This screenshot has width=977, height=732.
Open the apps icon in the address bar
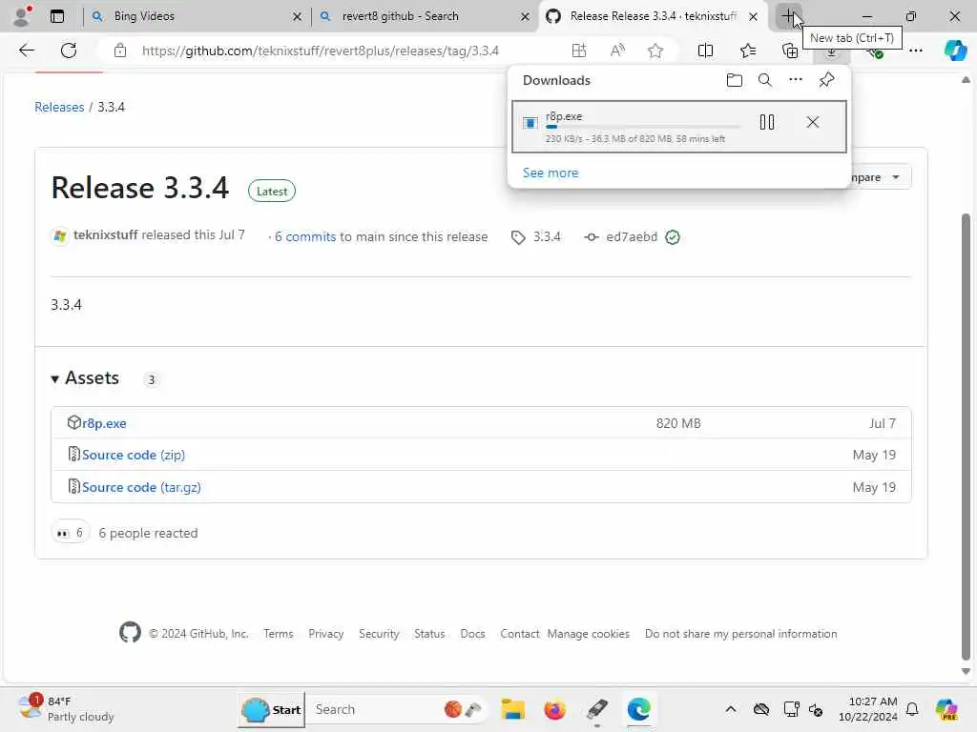(x=579, y=51)
